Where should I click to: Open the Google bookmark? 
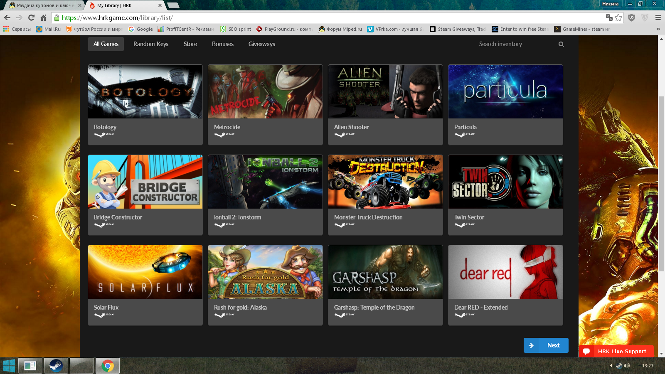(140, 29)
